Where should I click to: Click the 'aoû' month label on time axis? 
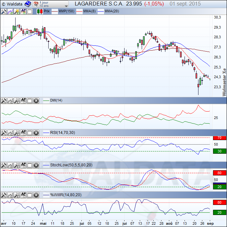(x=169, y=223)
